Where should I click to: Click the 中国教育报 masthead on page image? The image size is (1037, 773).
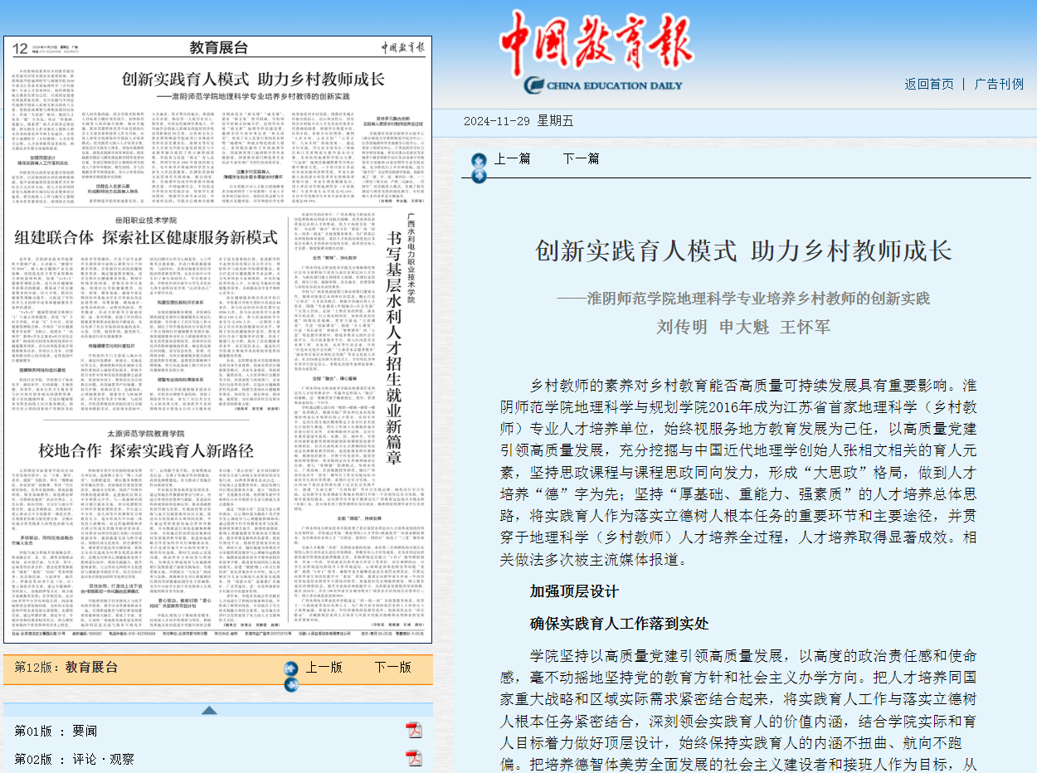pyautogui.click(x=402, y=46)
